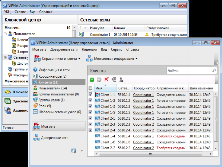Viewport: 223px width, 167px height.
Task: Select Группы узлов (1) item
Action: point(51,100)
